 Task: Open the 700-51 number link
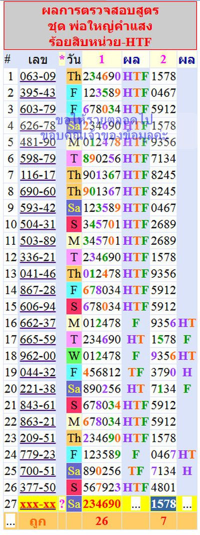[38, 471]
